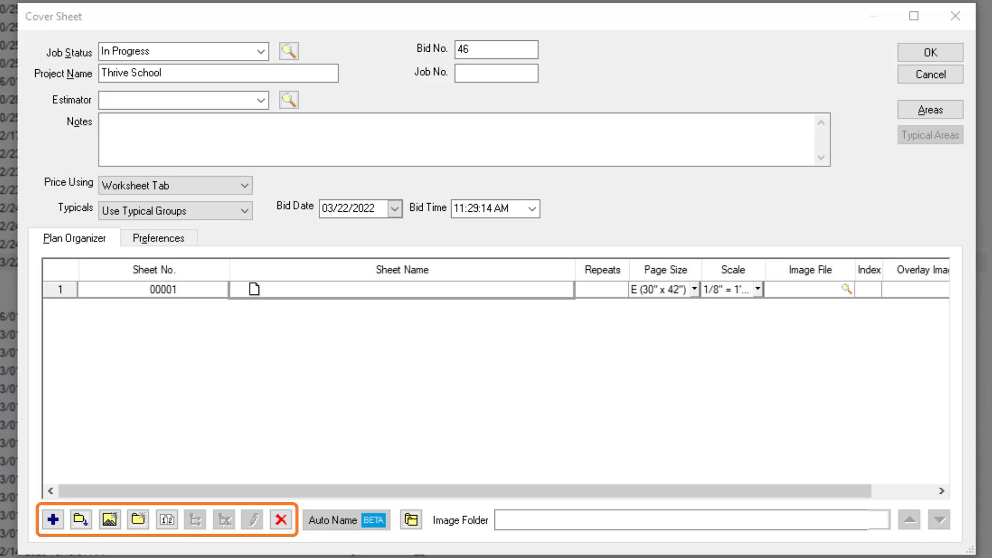Click the renumber pages 1-2 icon

pos(167,519)
